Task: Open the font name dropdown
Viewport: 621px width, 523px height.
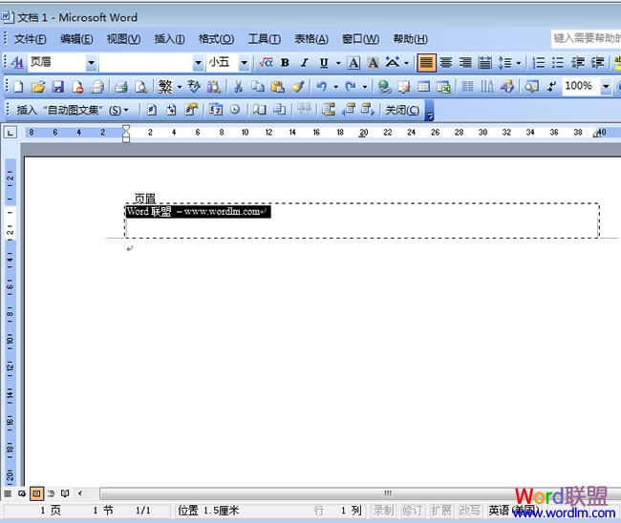Action: (x=198, y=62)
